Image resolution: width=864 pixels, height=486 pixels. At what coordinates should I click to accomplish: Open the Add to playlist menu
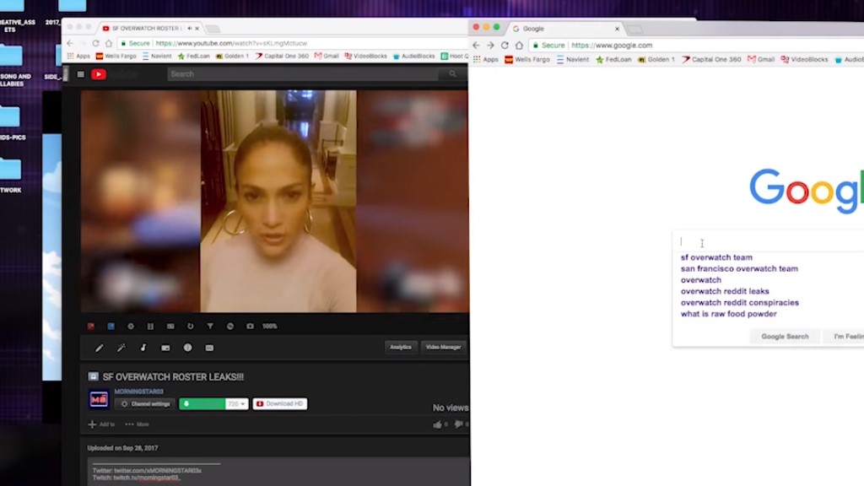pos(102,424)
